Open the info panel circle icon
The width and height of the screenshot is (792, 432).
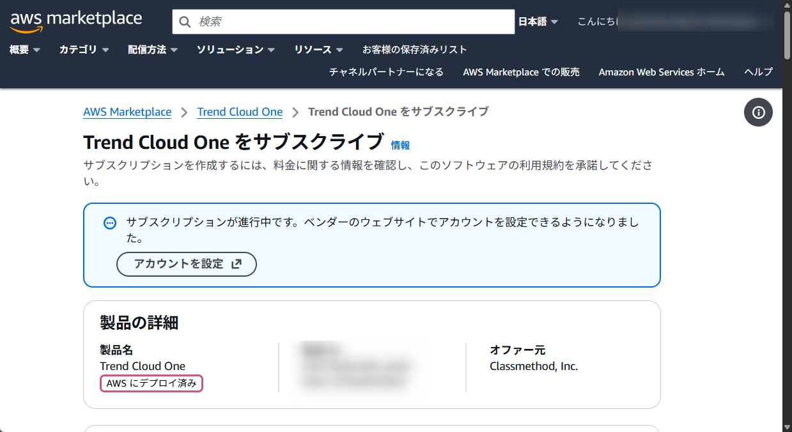coord(758,112)
